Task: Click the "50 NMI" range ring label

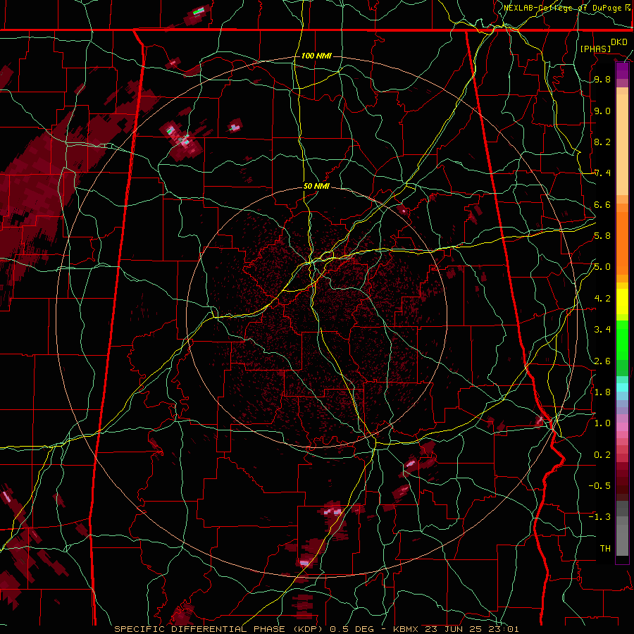Action: 316,187
